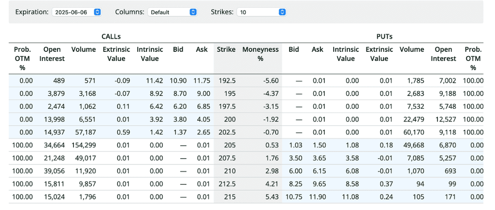Click put extrinsic value 0.37
The image size is (495, 210).
click(x=387, y=184)
